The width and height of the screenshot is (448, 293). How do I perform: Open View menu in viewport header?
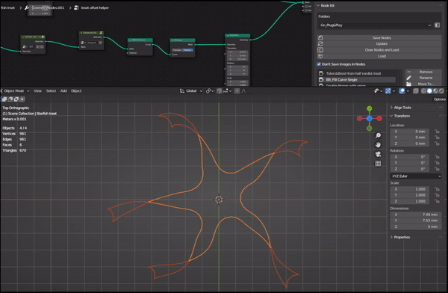38,91
